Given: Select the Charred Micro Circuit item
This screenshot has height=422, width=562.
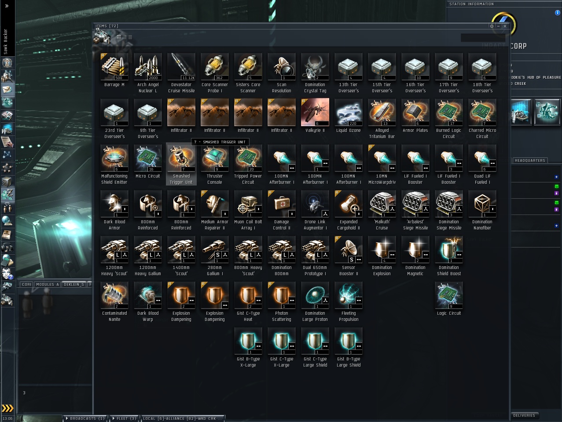Looking at the screenshot, I should [482, 113].
